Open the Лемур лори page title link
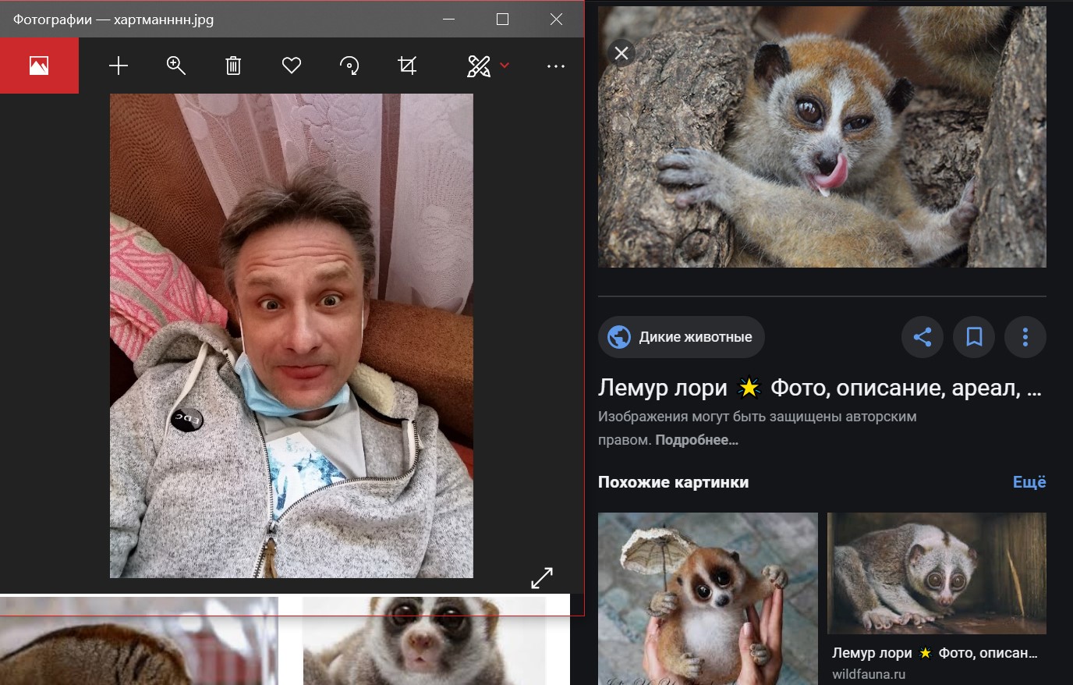The height and width of the screenshot is (685, 1073). 820,388
